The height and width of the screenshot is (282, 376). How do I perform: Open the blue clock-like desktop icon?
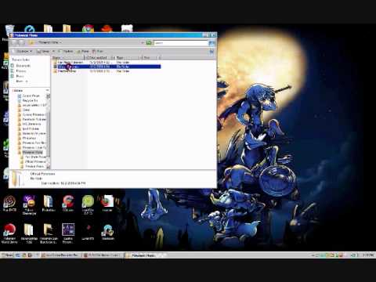click(x=30, y=29)
